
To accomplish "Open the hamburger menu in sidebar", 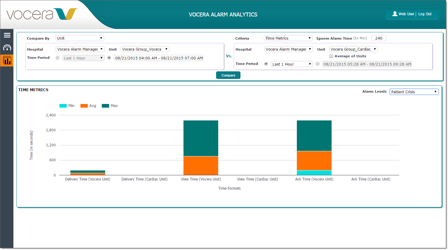I will click(x=7, y=35).
